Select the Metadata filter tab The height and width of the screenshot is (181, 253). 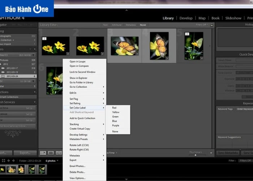131,25
